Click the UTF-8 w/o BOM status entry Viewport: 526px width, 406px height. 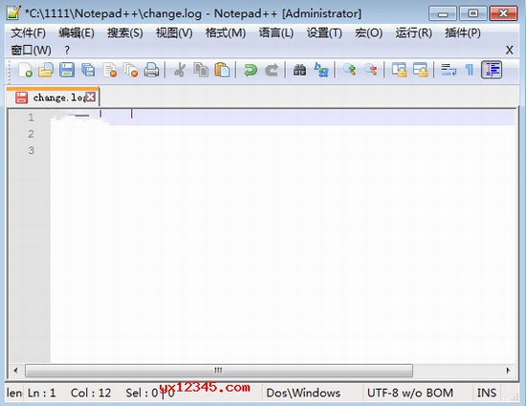[410, 393]
